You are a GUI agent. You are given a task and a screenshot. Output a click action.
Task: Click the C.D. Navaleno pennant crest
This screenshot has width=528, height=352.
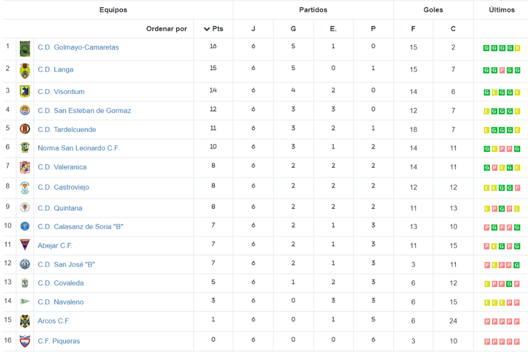coord(25,301)
